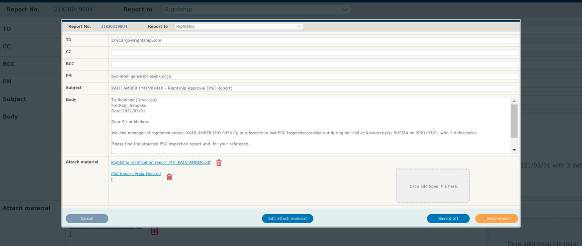
Task: Click the background delete attachment trash icon
Action: [x=154, y=231]
